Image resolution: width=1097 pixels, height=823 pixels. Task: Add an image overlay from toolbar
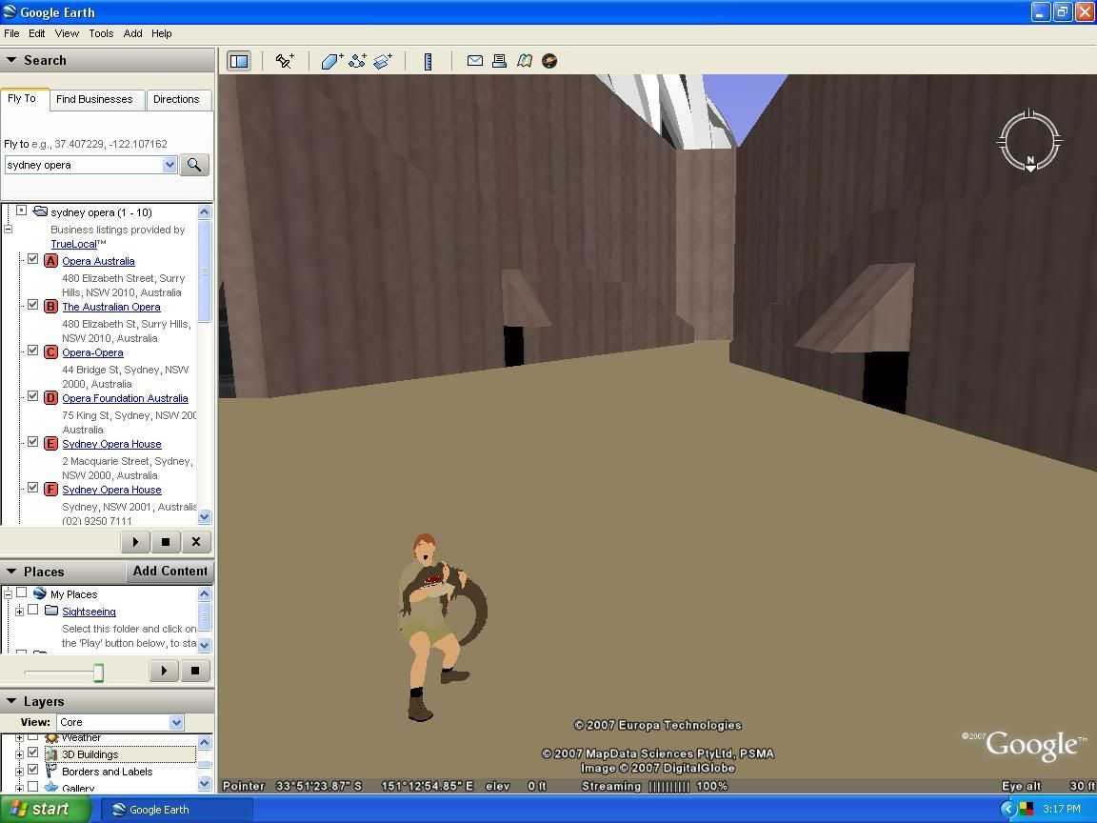383,61
